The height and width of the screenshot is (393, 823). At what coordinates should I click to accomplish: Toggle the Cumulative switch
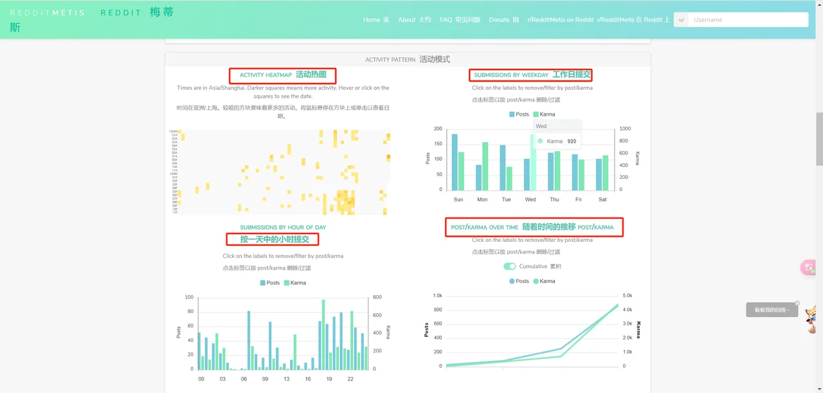510,266
